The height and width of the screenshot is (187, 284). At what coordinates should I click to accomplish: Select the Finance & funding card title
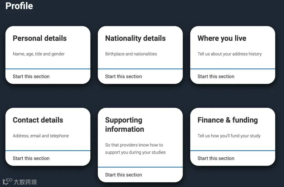(x=227, y=120)
